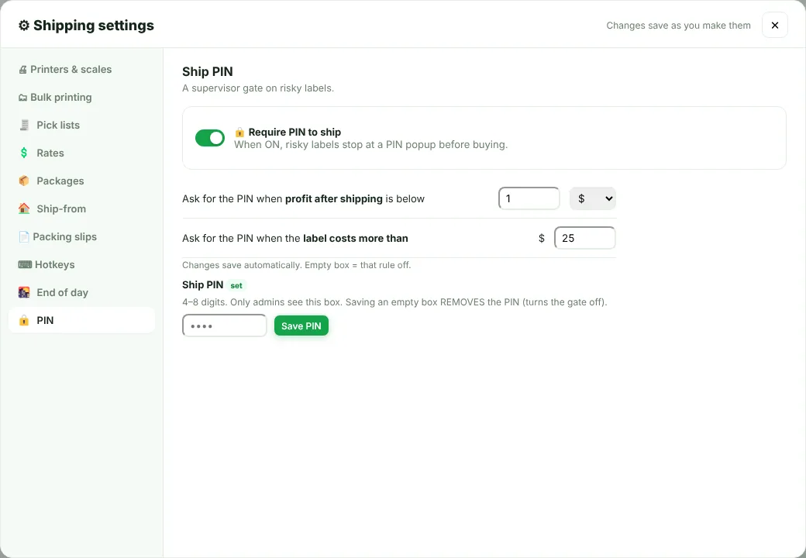This screenshot has height=558, width=806.
Task: Click the label cost input showing 25
Action: click(585, 238)
